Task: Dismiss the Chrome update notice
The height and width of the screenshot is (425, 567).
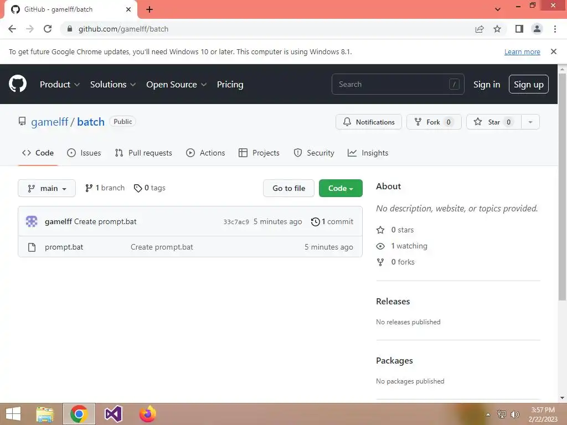Action: coord(554,51)
